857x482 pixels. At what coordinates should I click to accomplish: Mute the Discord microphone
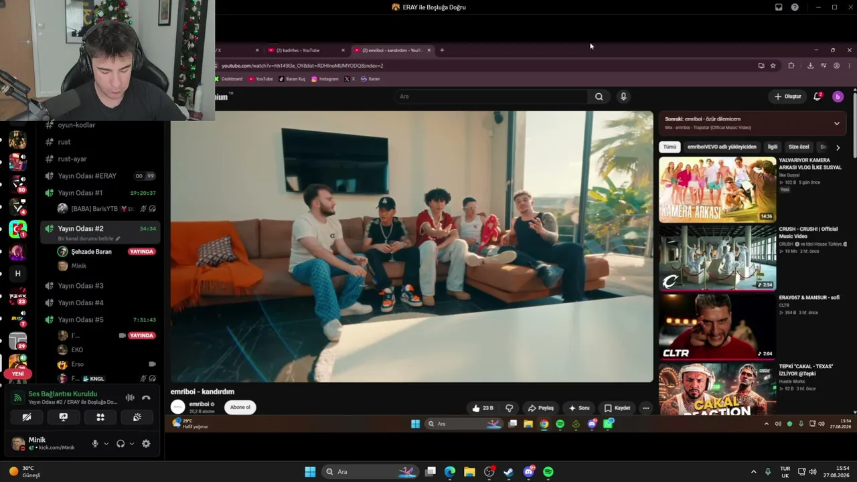point(95,443)
